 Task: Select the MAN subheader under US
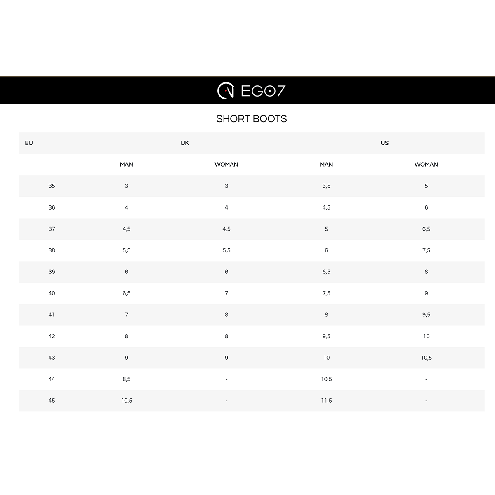pyautogui.click(x=326, y=165)
